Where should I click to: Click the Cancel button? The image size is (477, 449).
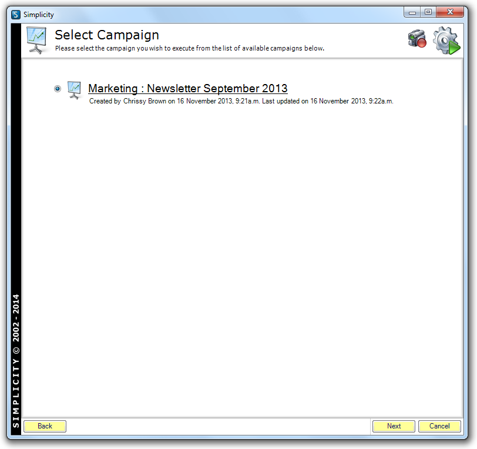click(x=439, y=426)
